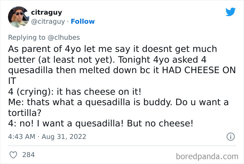The width and height of the screenshot is (244, 164).
Task: Open the 4:43 AM timestamp
Action: [22, 136]
